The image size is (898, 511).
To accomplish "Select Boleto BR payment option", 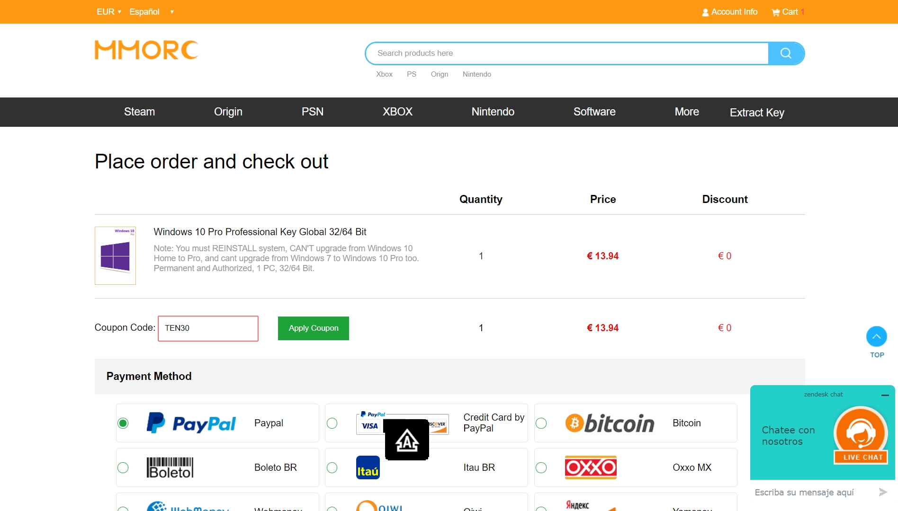I will 123,467.
